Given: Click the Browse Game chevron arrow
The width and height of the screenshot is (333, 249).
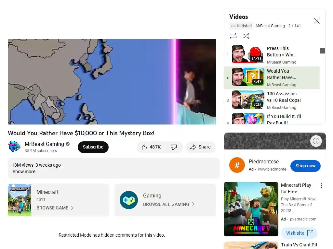Looking at the screenshot, I should tap(72, 208).
